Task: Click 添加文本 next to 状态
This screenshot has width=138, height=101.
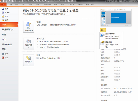Action: (x=117, y=68)
